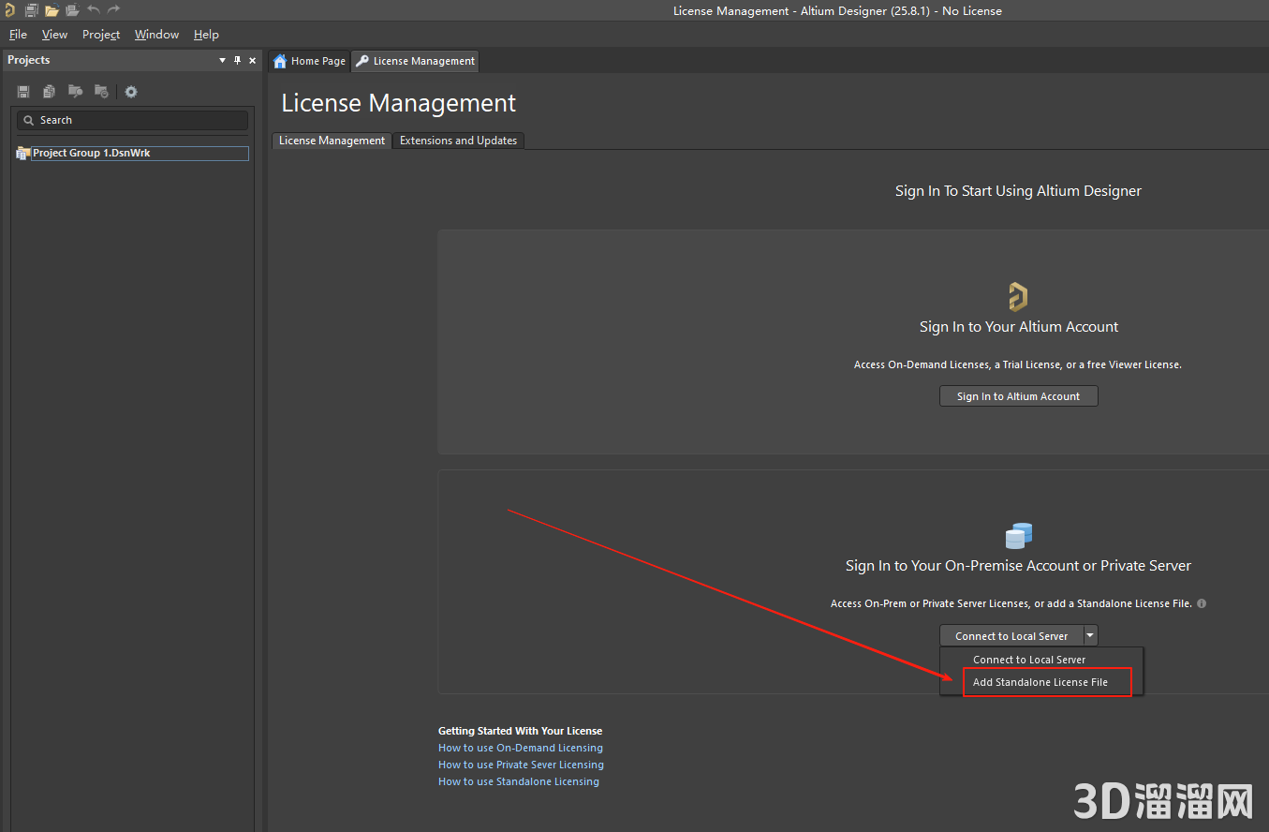Open the How to use Private Sever Licensing link
Viewport: 1269px width, 832px height.
pos(521,765)
